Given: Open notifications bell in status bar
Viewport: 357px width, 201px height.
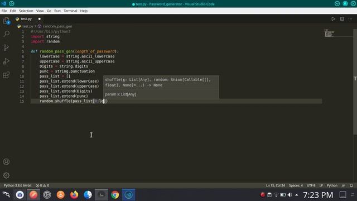Looking at the screenshot, I should (351, 185).
